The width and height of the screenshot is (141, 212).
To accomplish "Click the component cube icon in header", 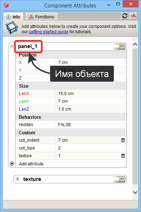I will (12, 28).
